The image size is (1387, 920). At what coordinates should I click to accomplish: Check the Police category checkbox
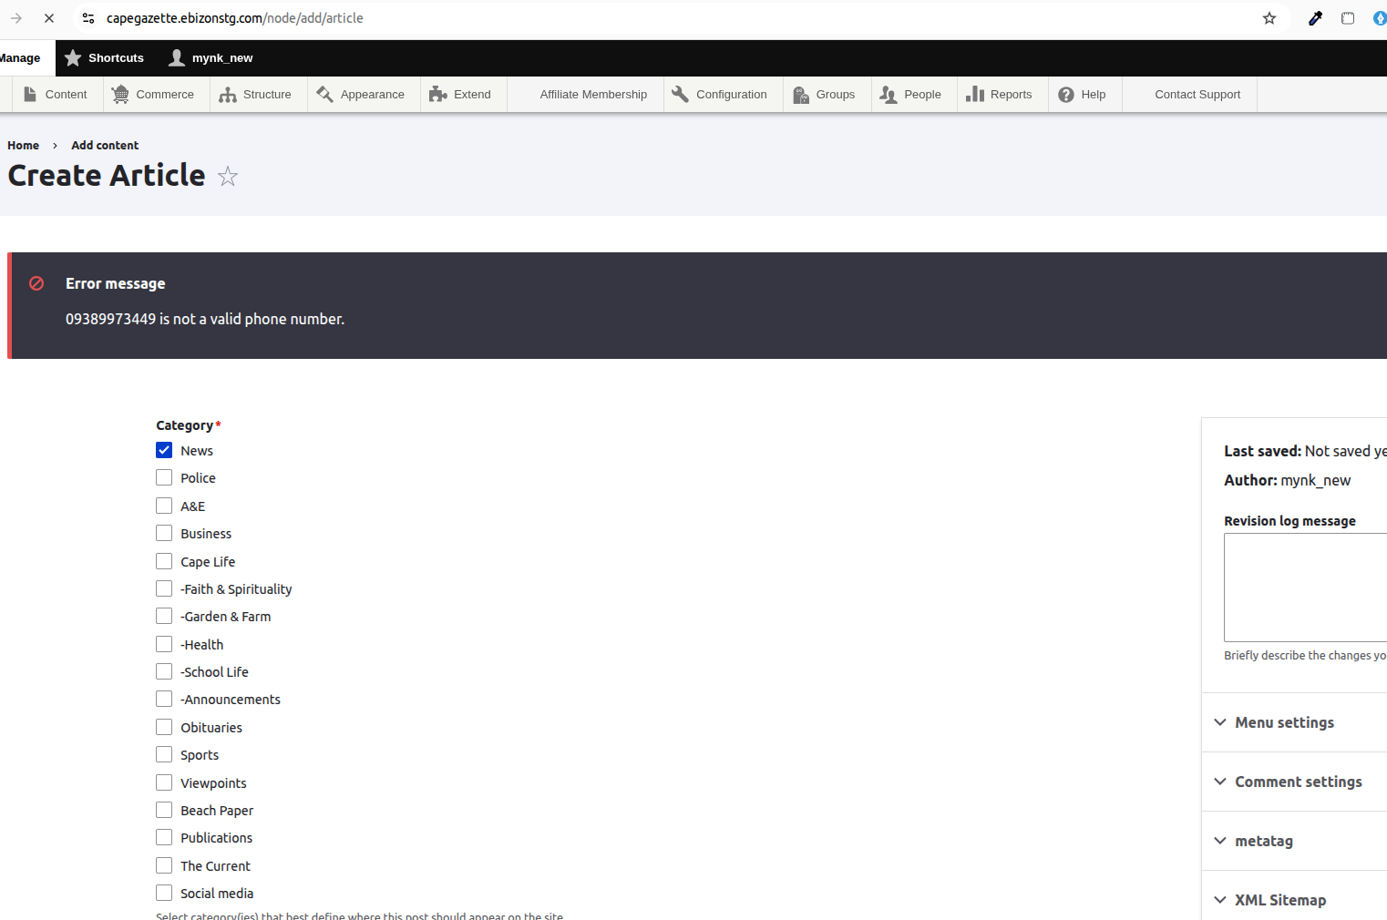pyautogui.click(x=164, y=478)
